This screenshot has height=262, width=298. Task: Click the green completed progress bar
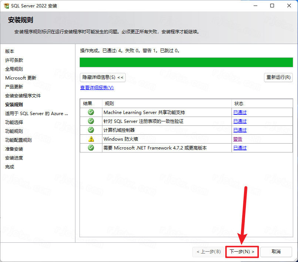pyautogui.click(x=186, y=63)
